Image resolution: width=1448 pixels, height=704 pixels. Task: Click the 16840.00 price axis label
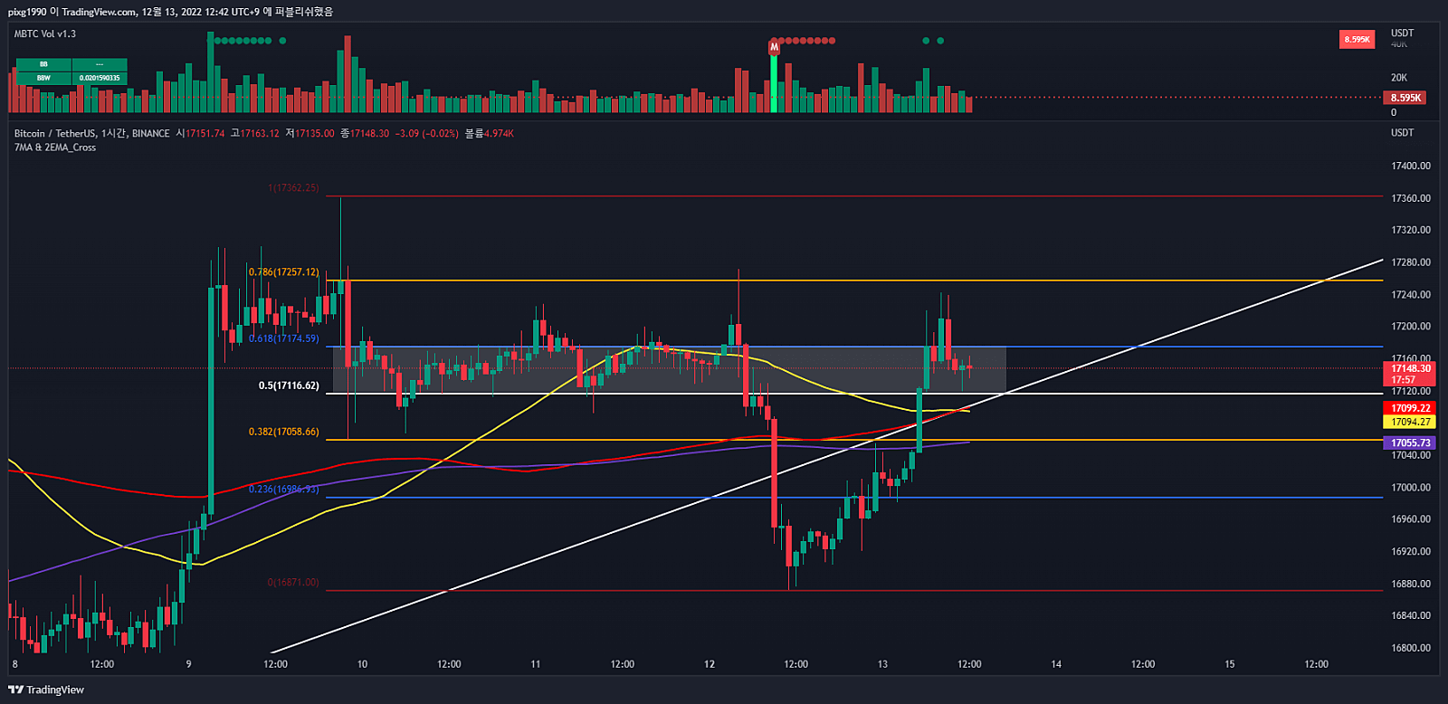point(1411,615)
